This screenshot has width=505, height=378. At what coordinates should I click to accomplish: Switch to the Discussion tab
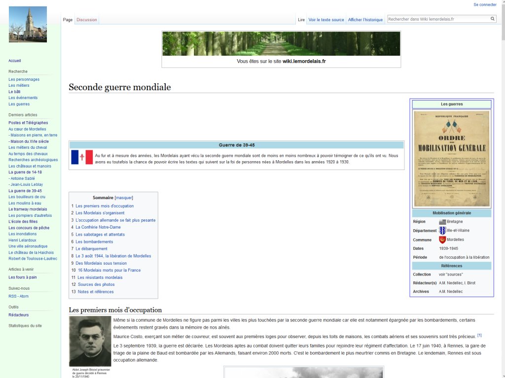point(87,20)
